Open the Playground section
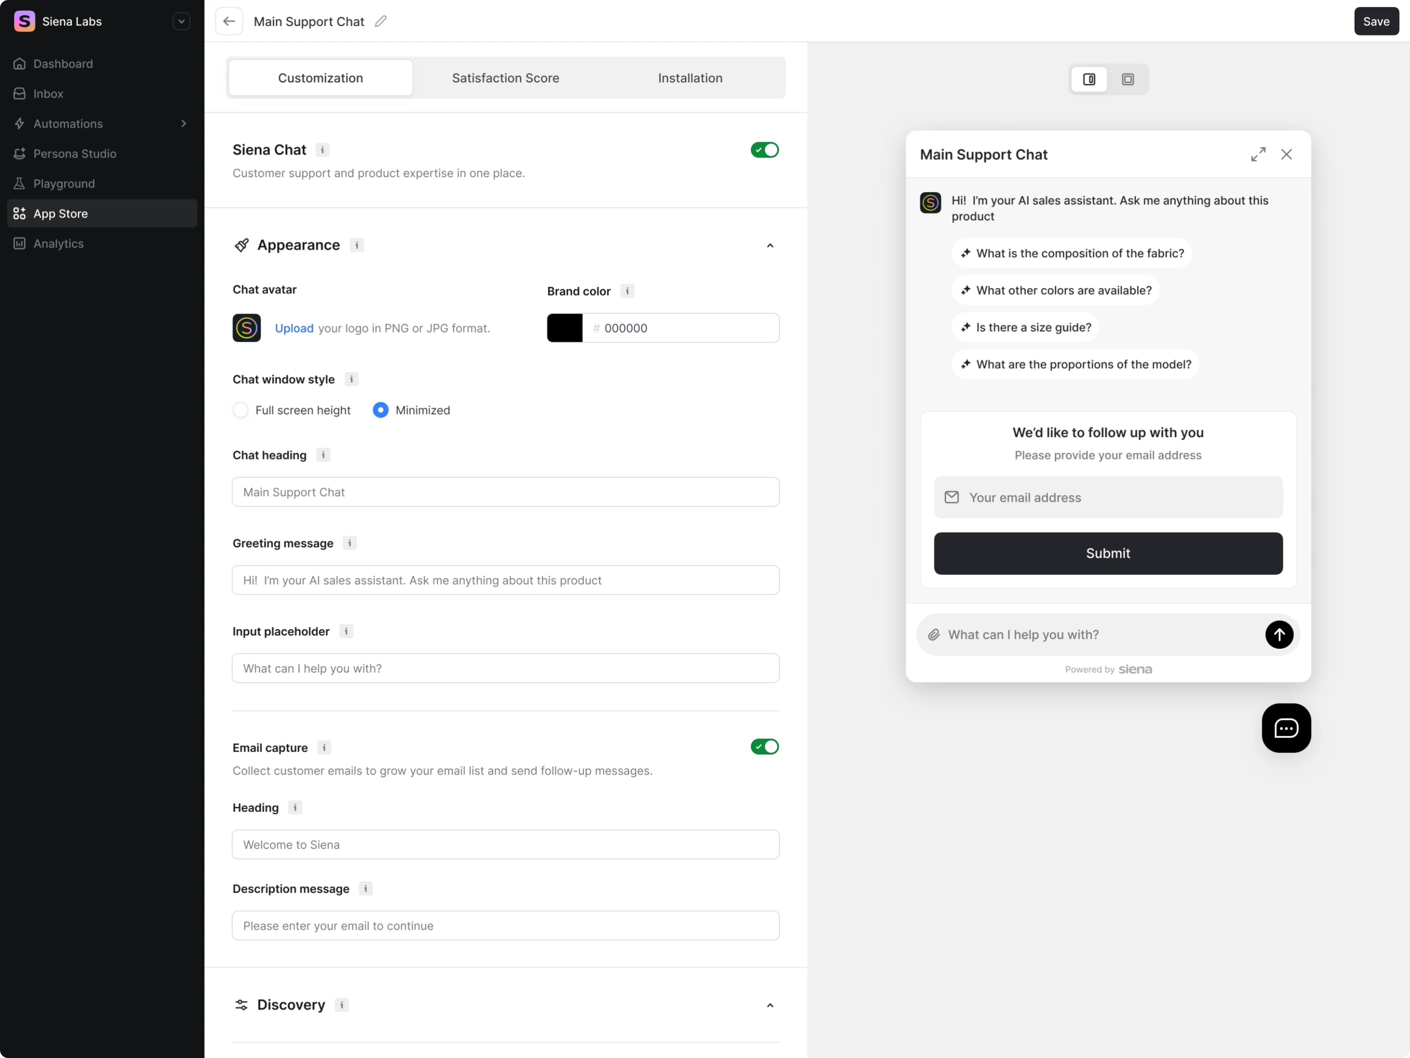 pos(64,183)
